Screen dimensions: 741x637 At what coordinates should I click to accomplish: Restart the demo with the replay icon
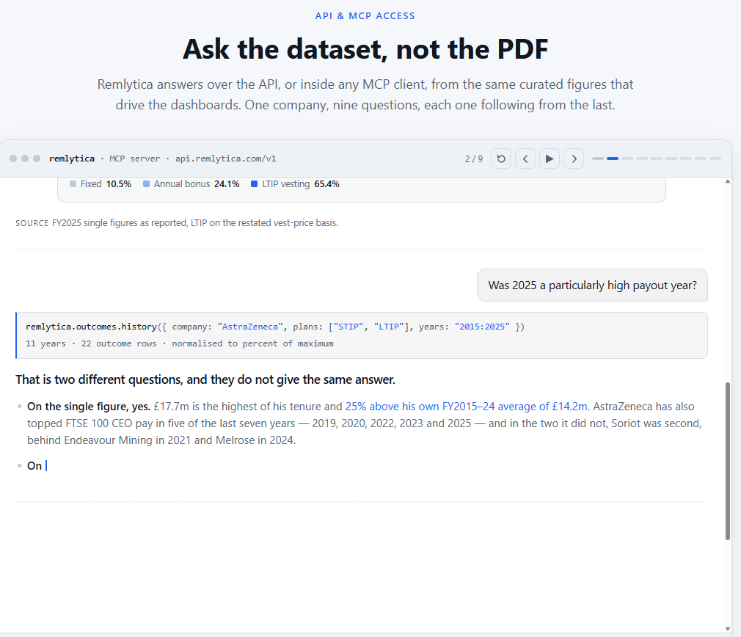[501, 159]
